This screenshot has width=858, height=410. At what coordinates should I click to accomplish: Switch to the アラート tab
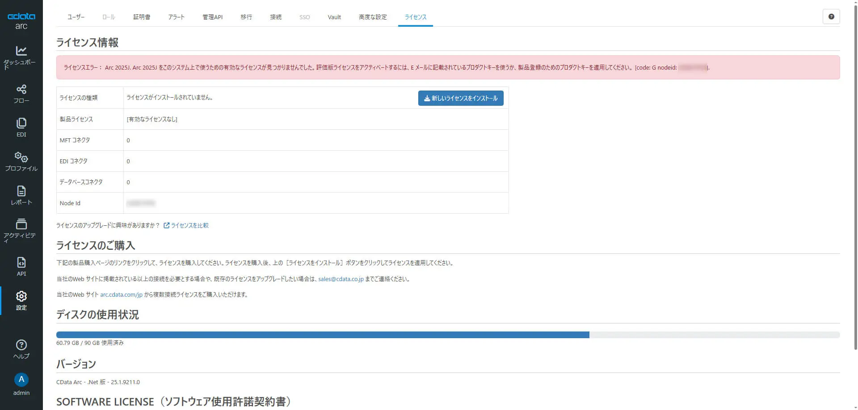tap(176, 17)
